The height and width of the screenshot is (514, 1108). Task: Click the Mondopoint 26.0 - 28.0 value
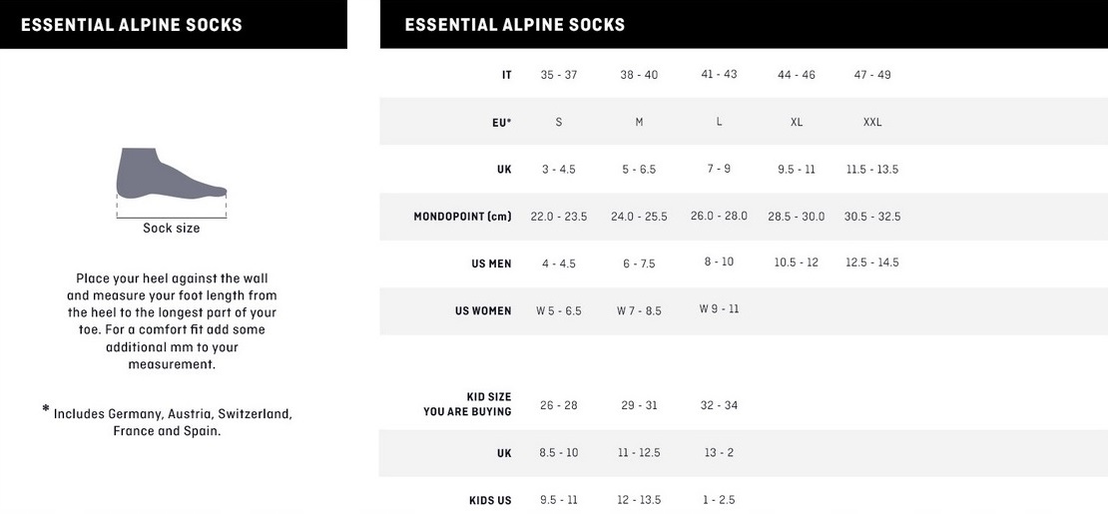click(719, 216)
